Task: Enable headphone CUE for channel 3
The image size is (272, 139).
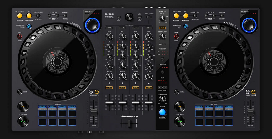Action: (109, 88)
